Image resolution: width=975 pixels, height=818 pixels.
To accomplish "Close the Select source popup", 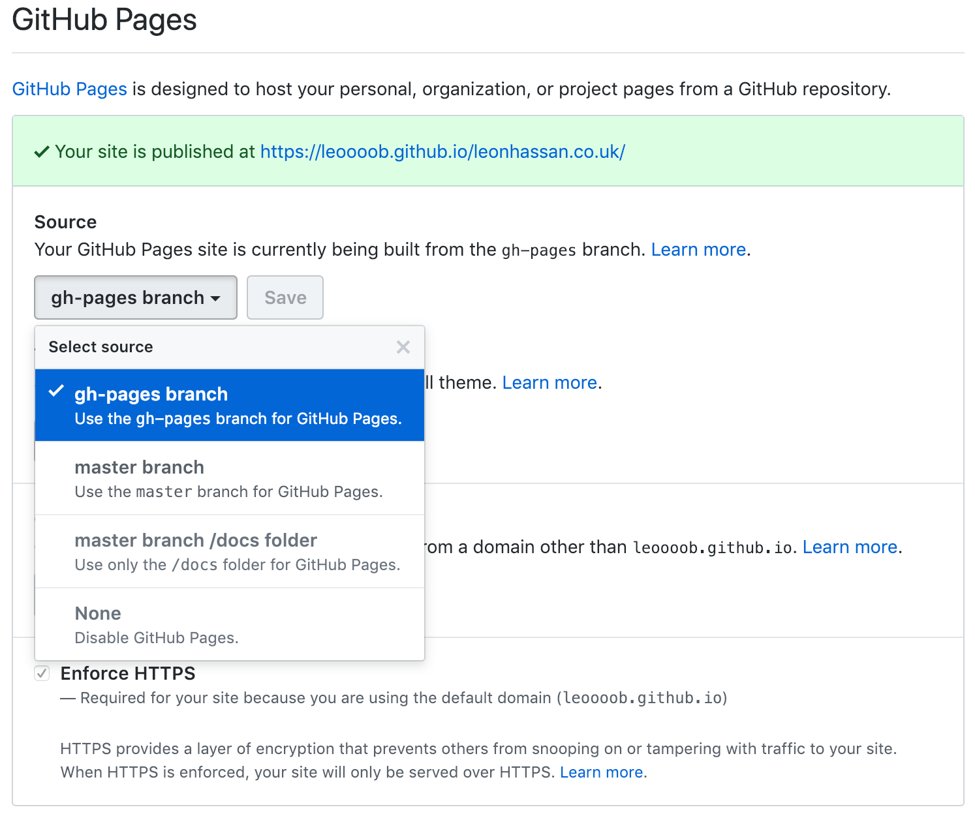I will click(x=403, y=347).
